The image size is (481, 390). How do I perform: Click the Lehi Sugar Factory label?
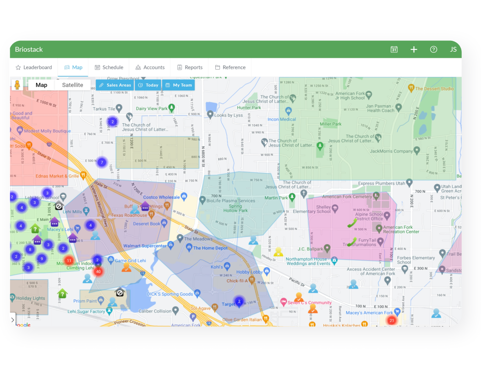(x=86, y=311)
